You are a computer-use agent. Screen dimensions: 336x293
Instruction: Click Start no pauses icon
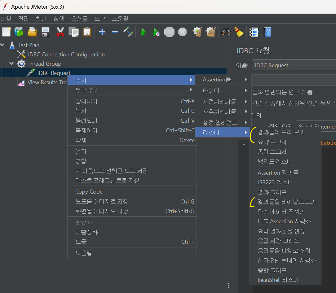click(x=156, y=32)
